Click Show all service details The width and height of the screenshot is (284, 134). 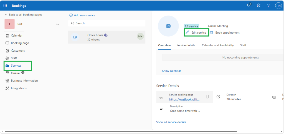[171, 122]
